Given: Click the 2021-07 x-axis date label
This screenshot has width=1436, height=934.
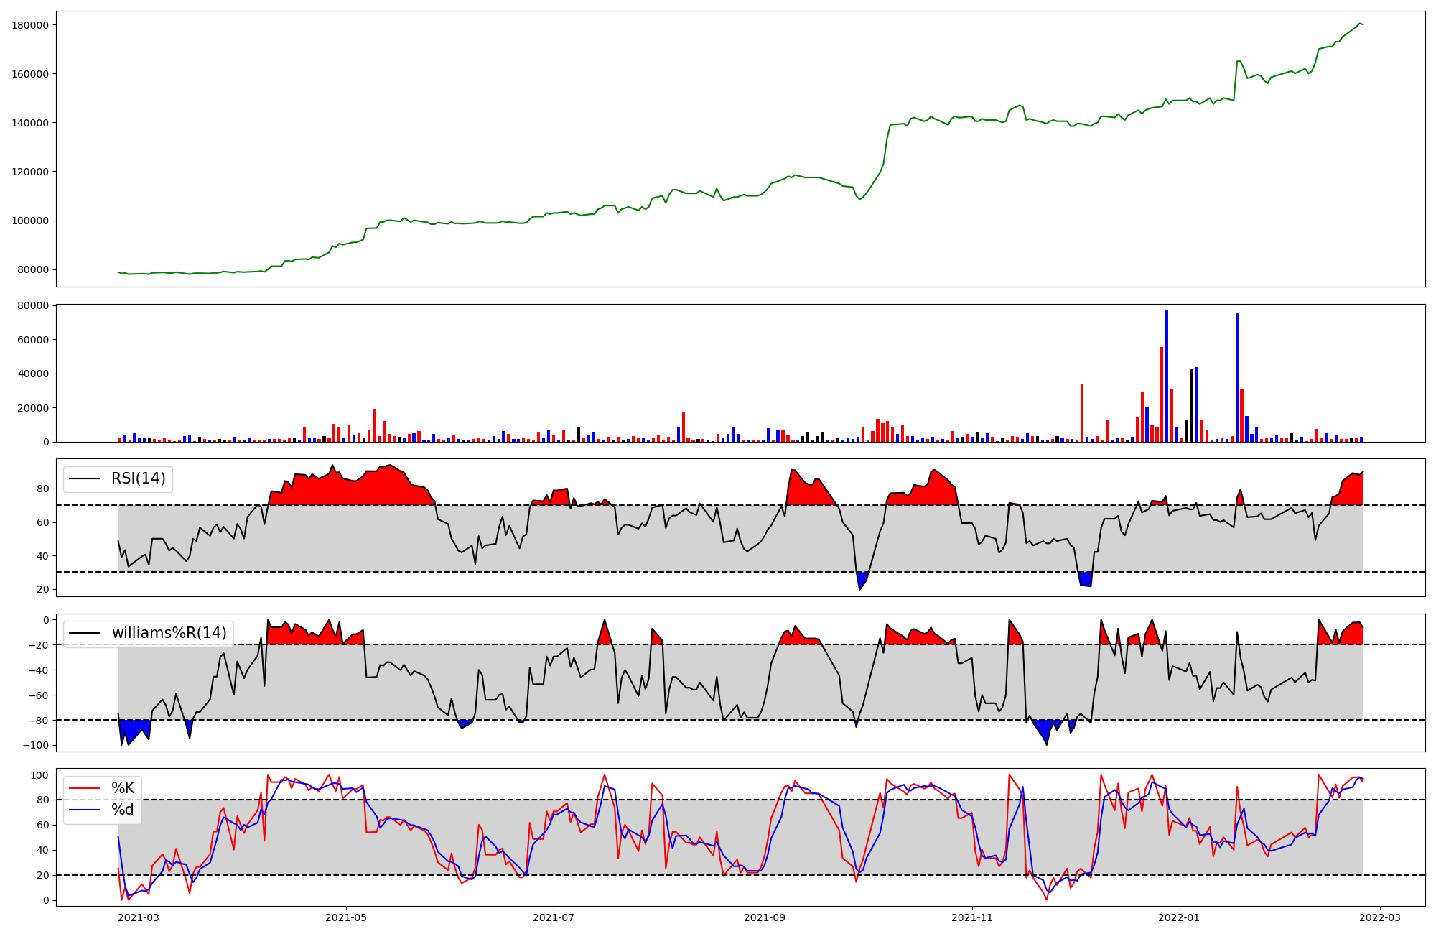Looking at the screenshot, I should click(x=554, y=917).
